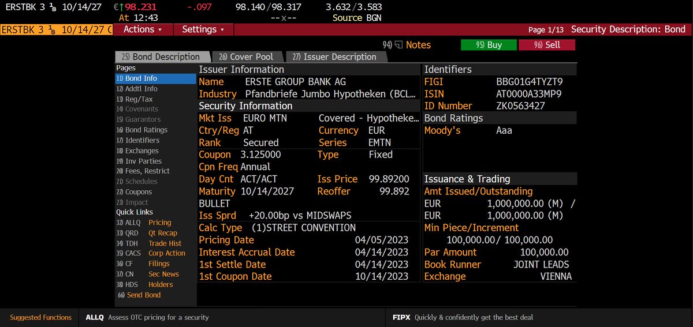The width and height of the screenshot is (693, 327).
Task: Open the TDH Trade Hist quick link
Action: tap(149, 243)
